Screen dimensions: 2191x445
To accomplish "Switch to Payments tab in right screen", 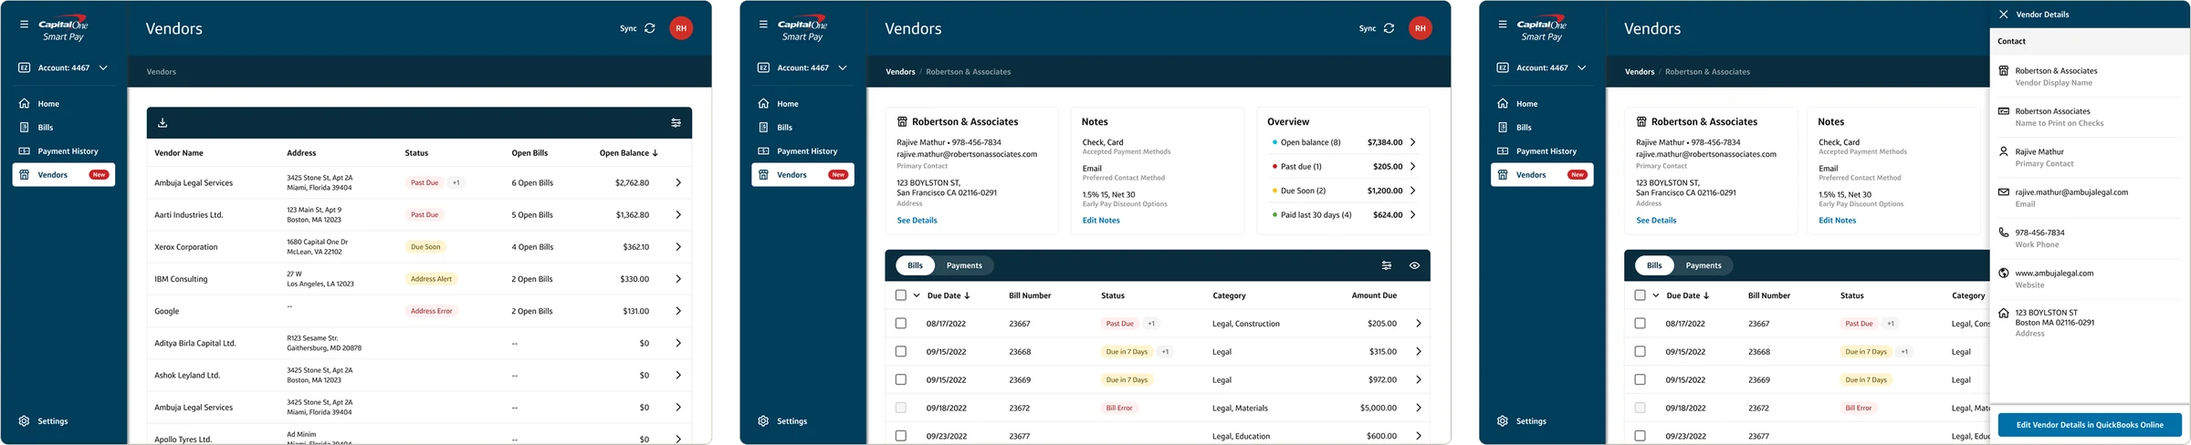I will coord(1704,265).
